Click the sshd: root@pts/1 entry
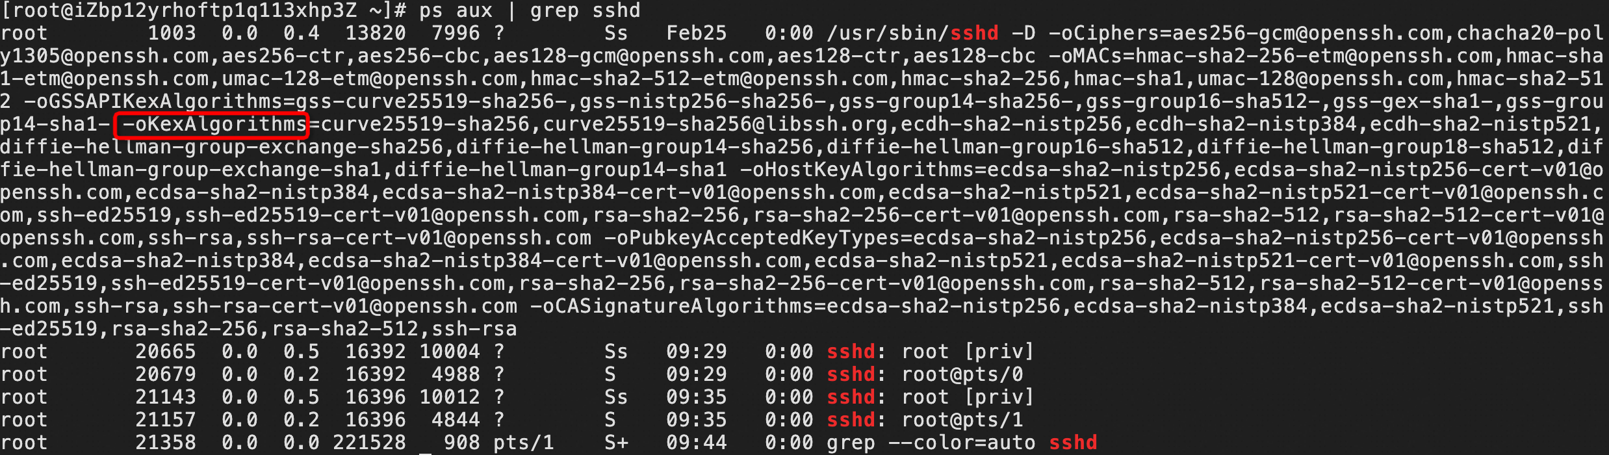The width and height of the screenshot is (1609, 455). pyautogui.click(x=925, y=420)
